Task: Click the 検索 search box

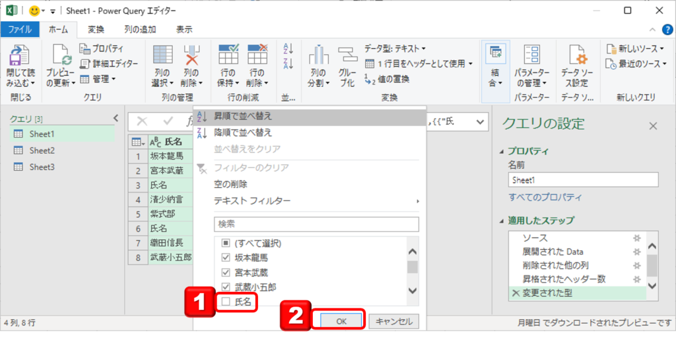Action: pos(316,224)
